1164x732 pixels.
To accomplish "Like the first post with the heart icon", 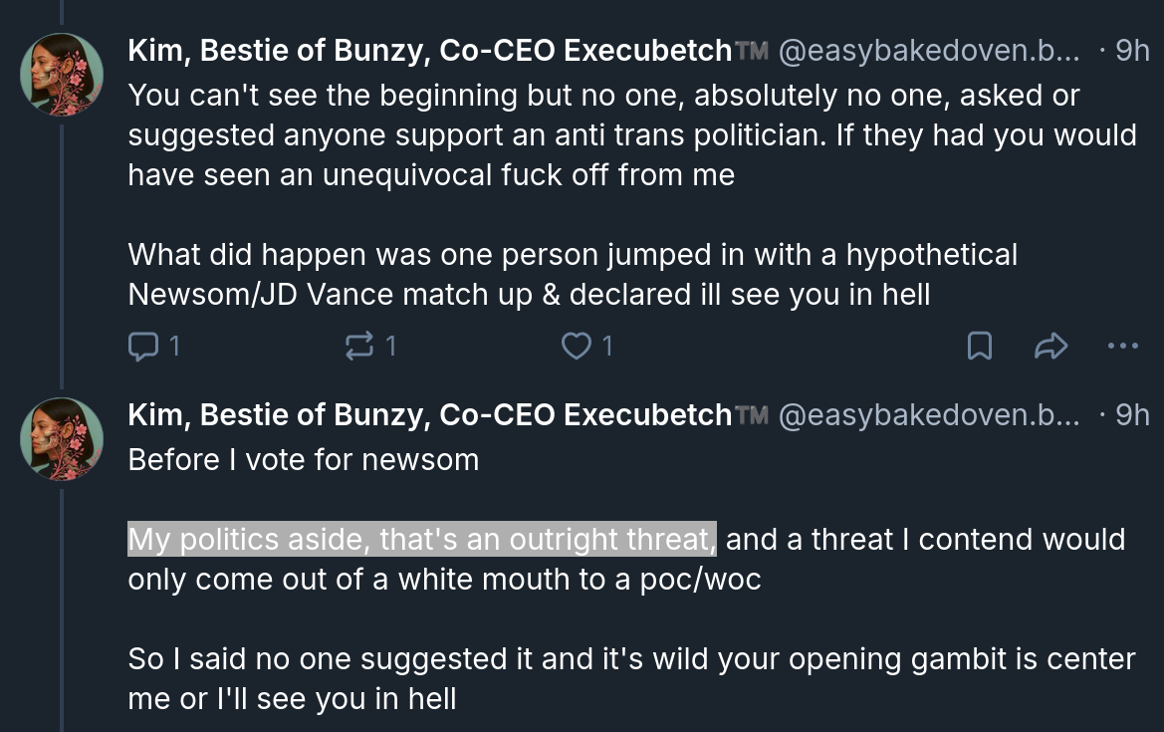I will click(576, 346).
